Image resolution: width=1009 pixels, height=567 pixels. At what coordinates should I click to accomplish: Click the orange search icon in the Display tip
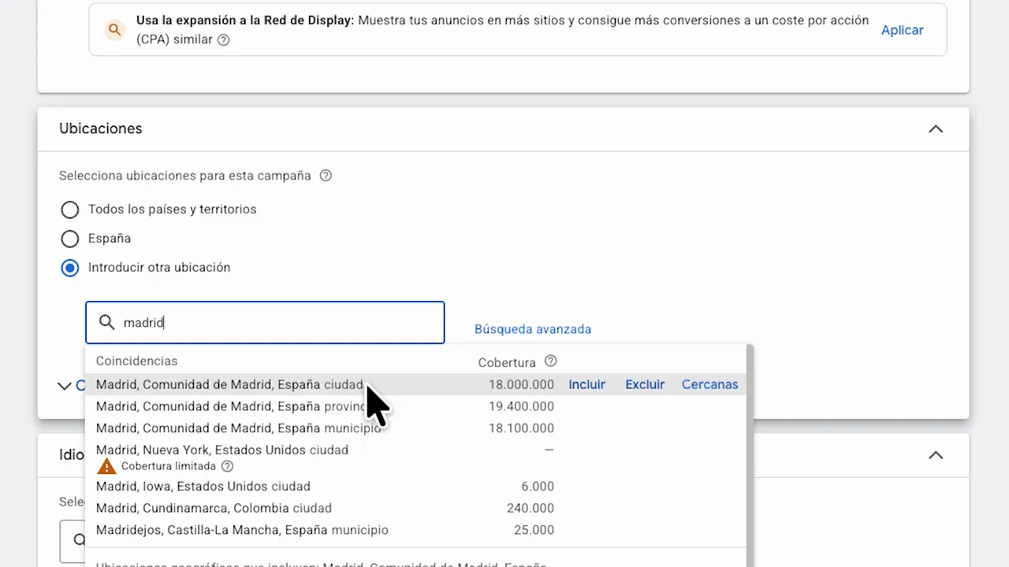click(x=115, y=30)
